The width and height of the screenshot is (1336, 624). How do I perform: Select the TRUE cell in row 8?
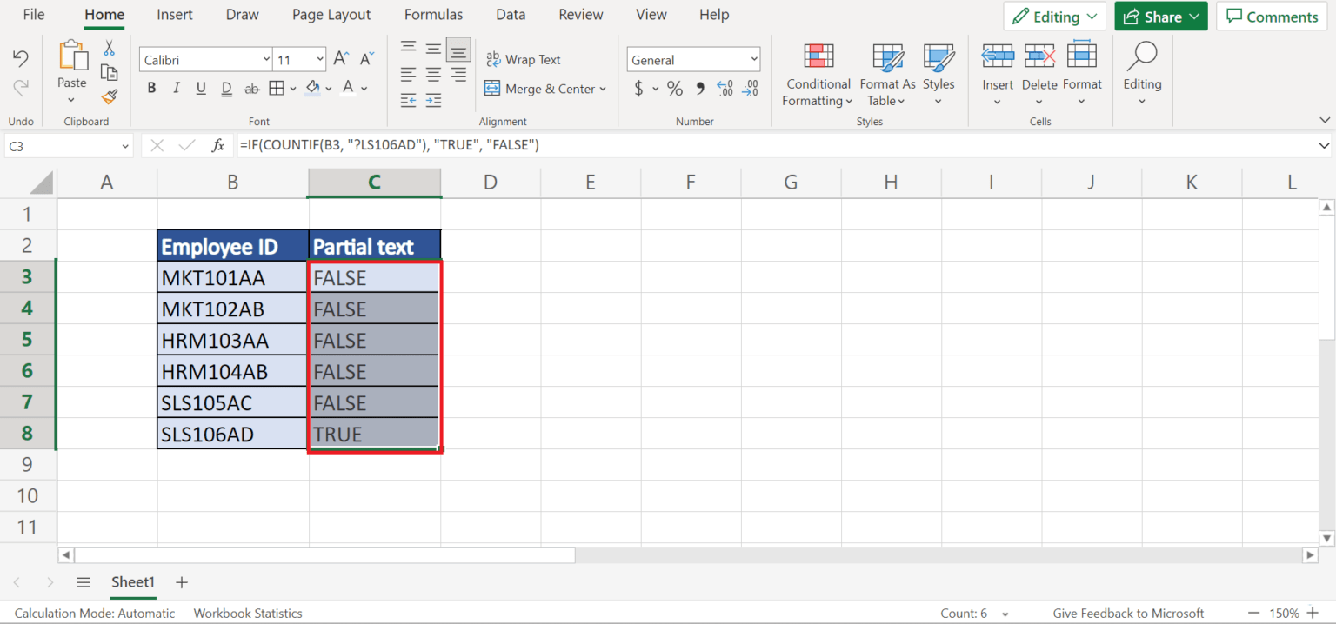pyautogui.click(x=375, y=434)
